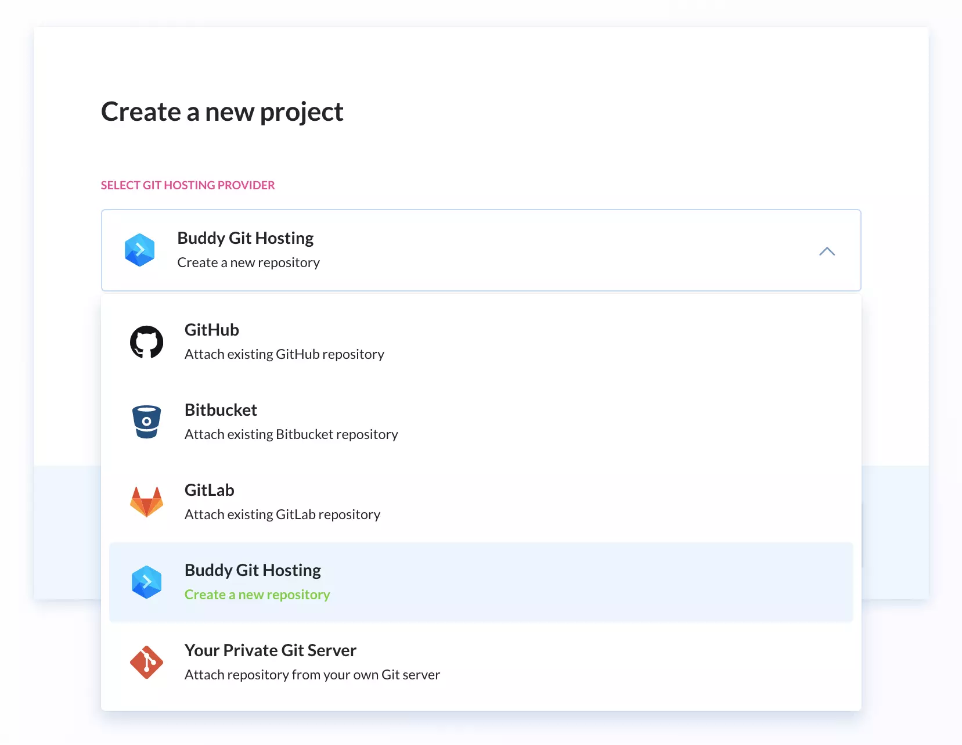Screen dimensions: 962x745
Task: Choose the GitHub option title
Action: point(212,330)
